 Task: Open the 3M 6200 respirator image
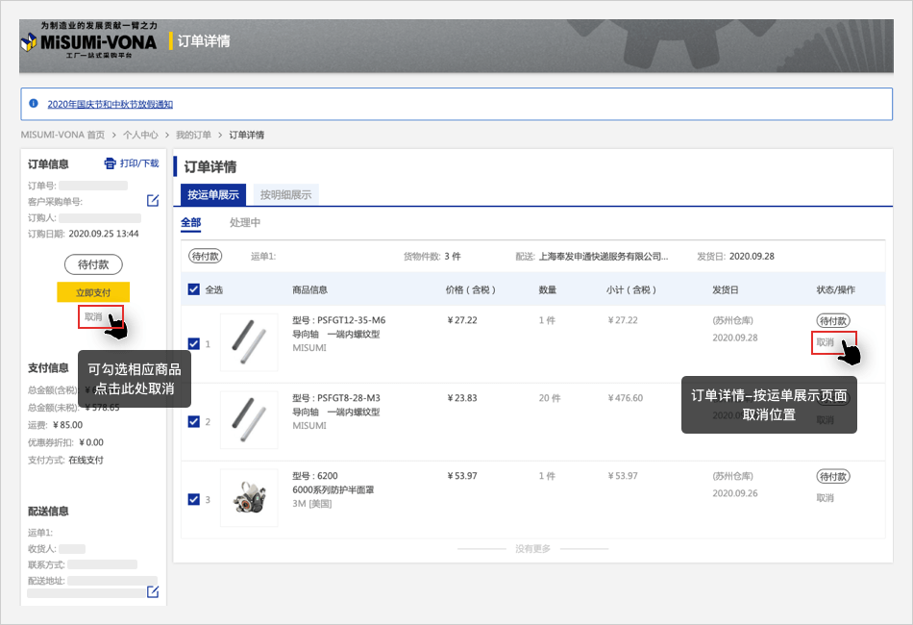point(249,498)
